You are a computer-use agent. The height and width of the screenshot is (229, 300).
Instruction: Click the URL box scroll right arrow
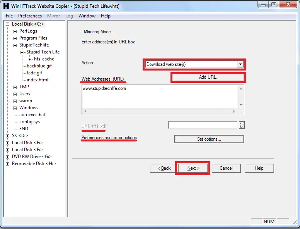[234, 112]
